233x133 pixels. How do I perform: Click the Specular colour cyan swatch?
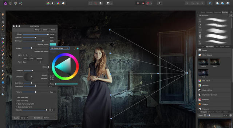click(x=53, y=44)
